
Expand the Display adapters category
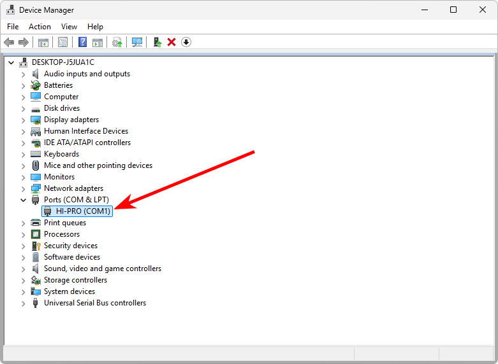pos(24,120)
